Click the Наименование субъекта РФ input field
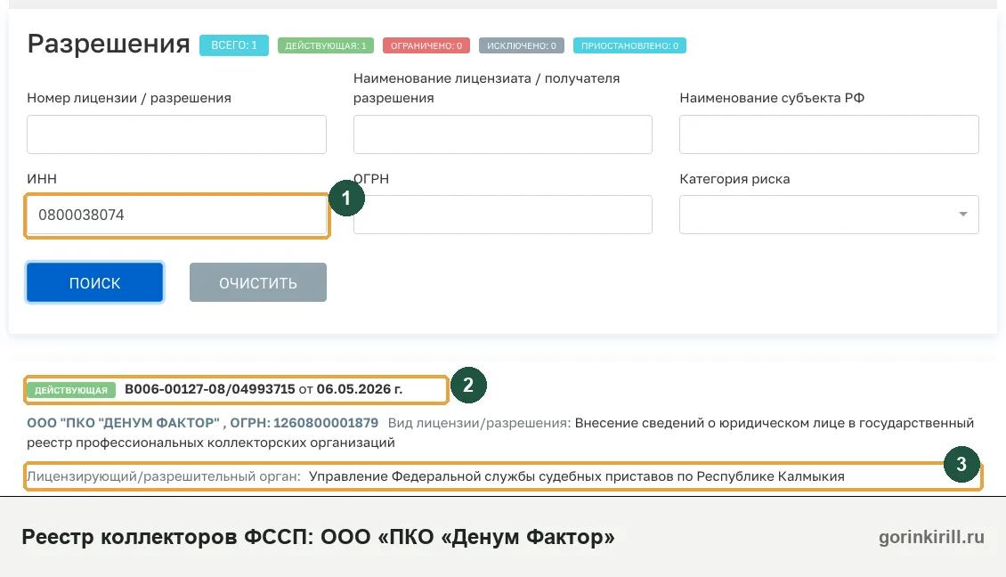Viewport: 1006px width, 577px height. (x=829, y=134)
